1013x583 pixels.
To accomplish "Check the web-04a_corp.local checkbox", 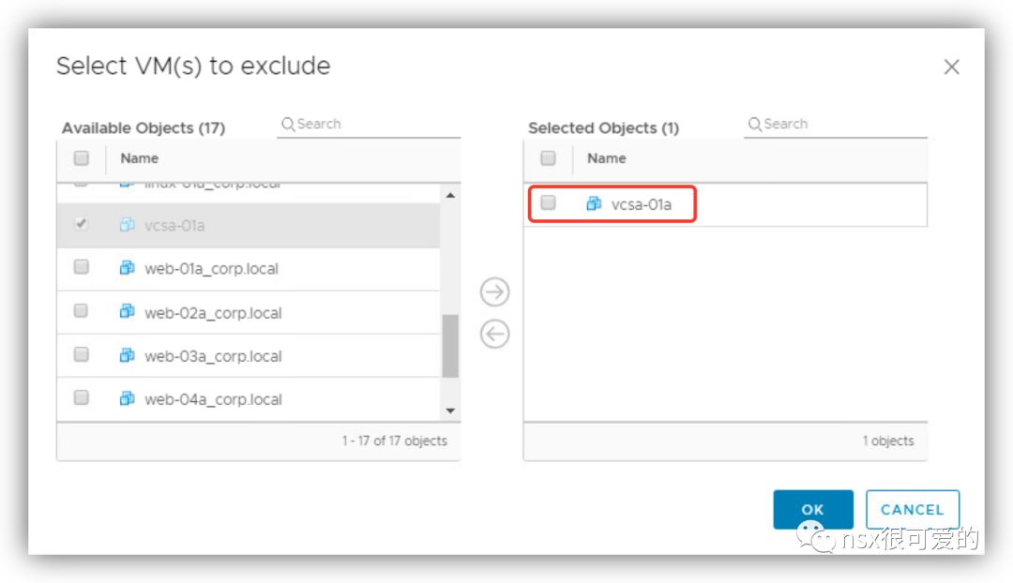I will point(82,397).
